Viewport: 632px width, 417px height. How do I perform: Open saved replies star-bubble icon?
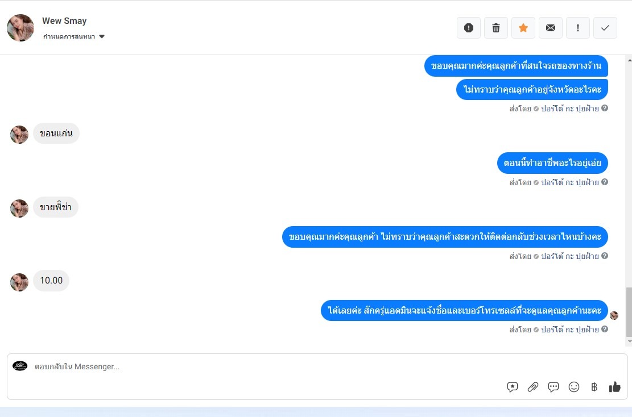tap(513, 387)
